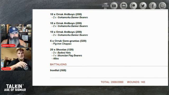Select the 6 x Orruk Gore-gruntas (320) line
This screenshot has height=95, width=169.
68,41
